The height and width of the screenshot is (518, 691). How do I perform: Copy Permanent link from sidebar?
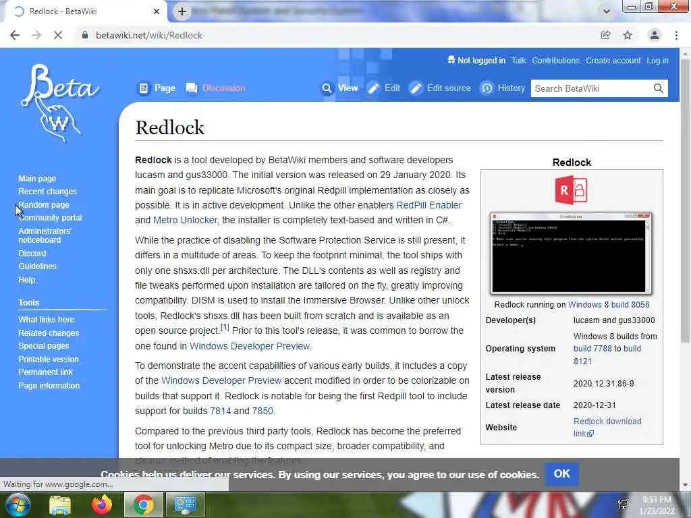(45, 372)
